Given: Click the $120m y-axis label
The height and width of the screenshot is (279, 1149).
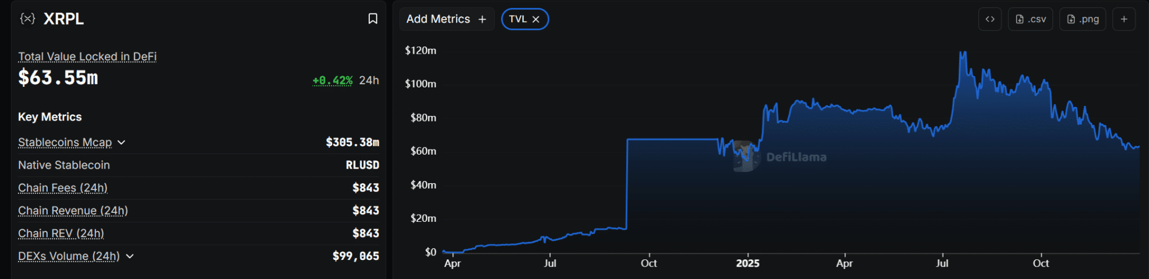Looking at the screenshot, I should 421,50.
